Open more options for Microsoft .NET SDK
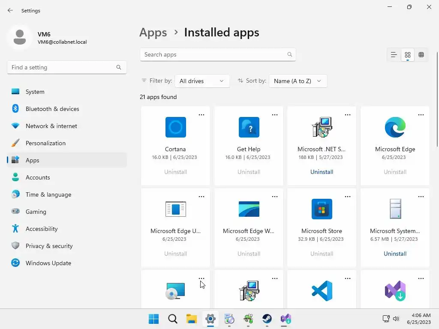This screenshot has height=329, width=439. tap(348, 115)
